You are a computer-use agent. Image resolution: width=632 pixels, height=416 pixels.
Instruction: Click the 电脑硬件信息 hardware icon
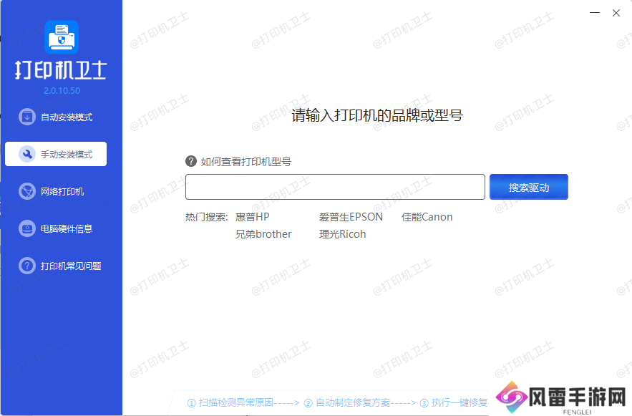pyautogui.click(x=27, y=228)
